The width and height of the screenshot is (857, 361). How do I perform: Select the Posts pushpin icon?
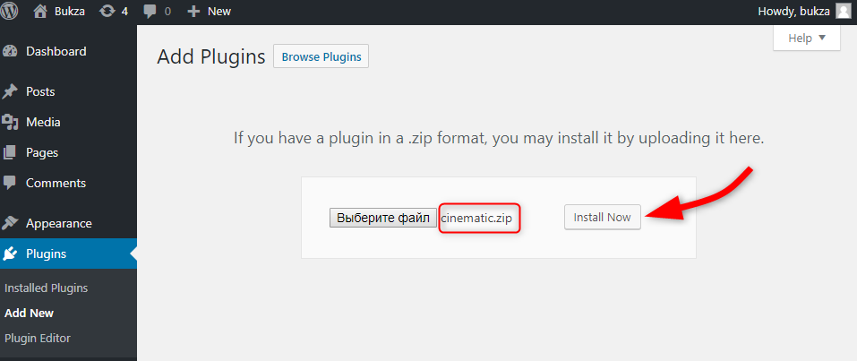(x=10, y=91)
